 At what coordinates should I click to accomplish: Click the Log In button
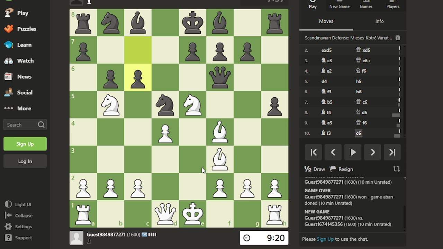click(x=25, y=161)
